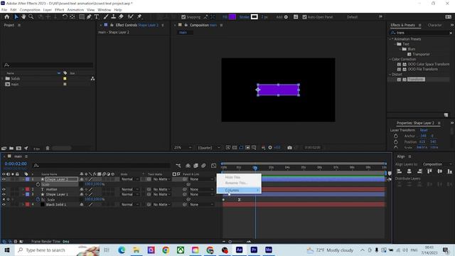The image size is (455, 256).
Task: Select the Rectangle shape tool
Action: pos(82,17)
